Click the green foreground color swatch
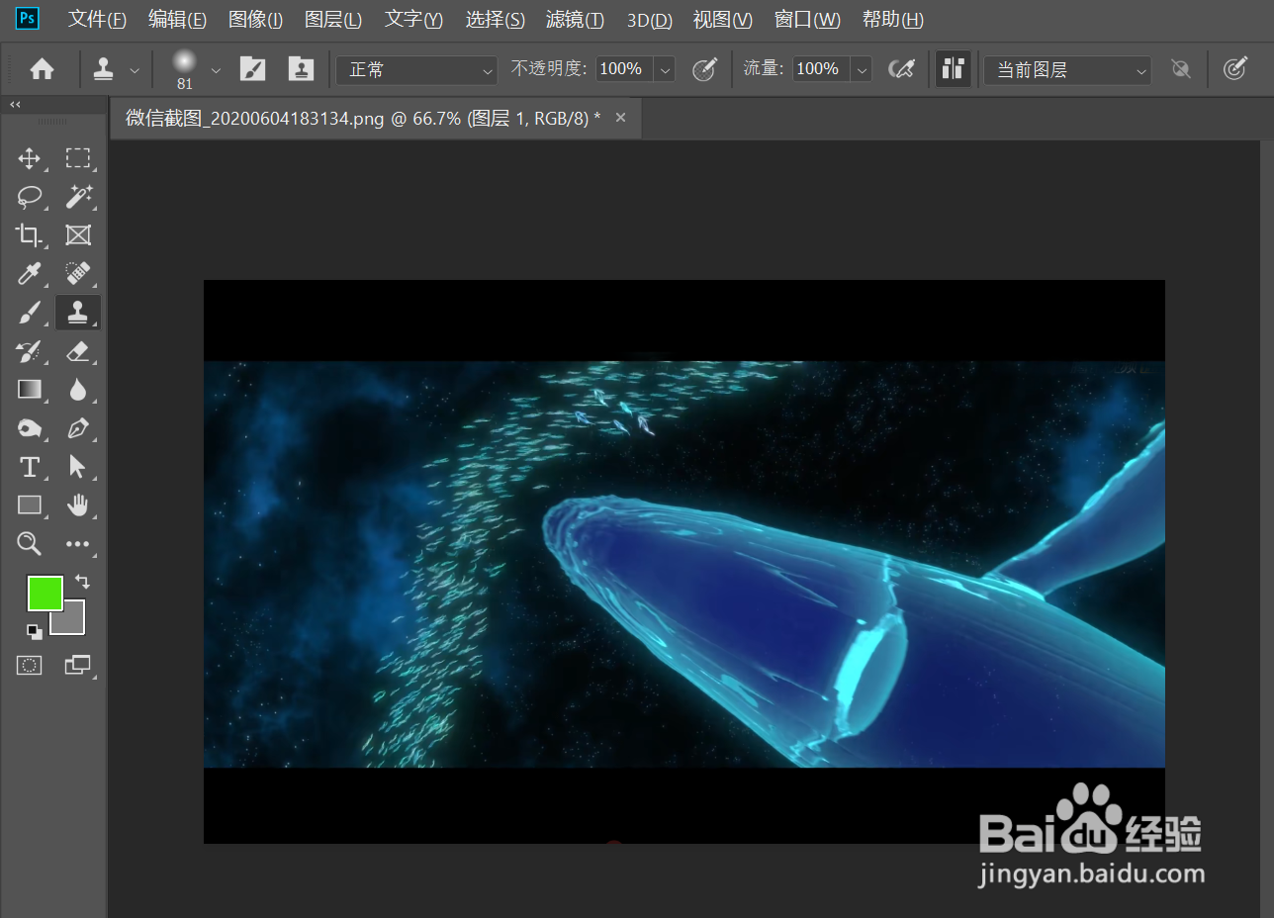Viewport: 1274px width, 918px height. (x=45, y=594)
